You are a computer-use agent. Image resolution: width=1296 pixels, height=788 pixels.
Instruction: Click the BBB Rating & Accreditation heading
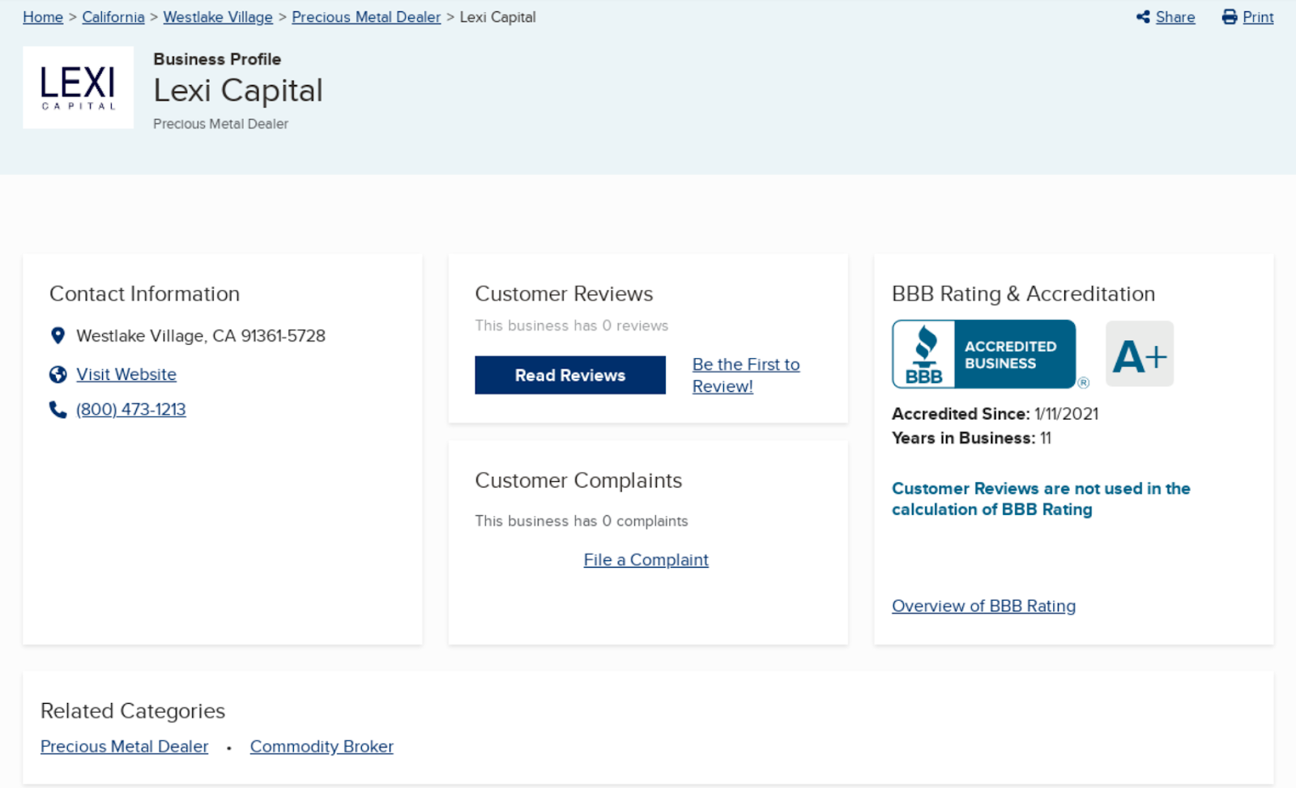1024,294
